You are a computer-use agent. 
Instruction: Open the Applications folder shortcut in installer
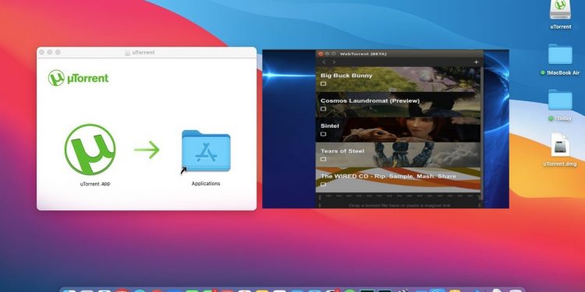tap(206, 150)
